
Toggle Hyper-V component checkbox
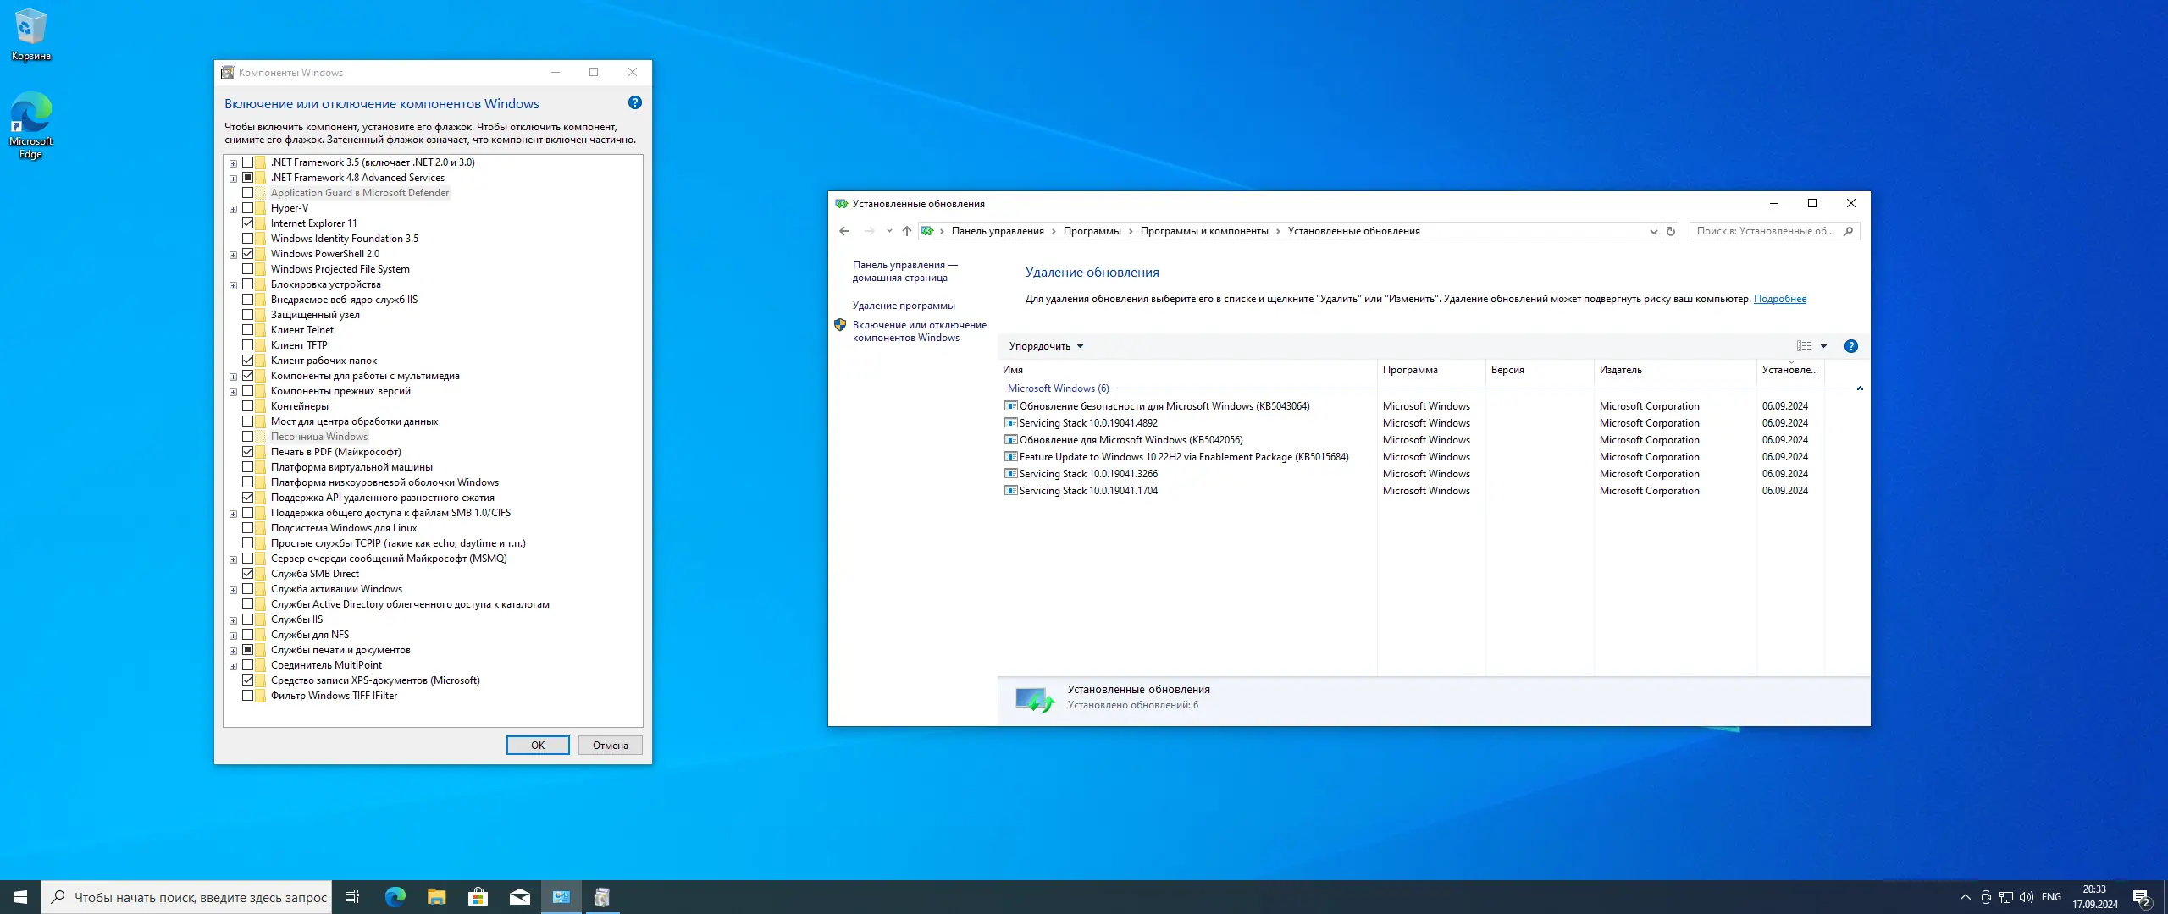pos(248,208)
